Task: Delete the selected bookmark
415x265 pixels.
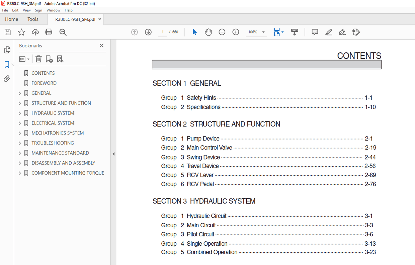Action: [38, 59]
